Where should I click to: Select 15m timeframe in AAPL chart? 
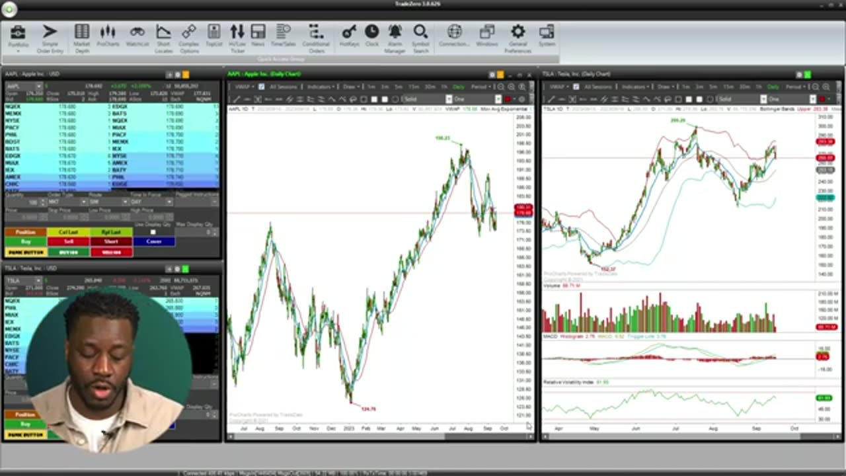414,87
